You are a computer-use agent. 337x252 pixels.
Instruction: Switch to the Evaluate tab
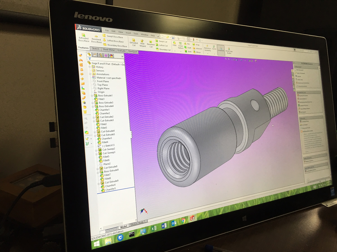122,51
